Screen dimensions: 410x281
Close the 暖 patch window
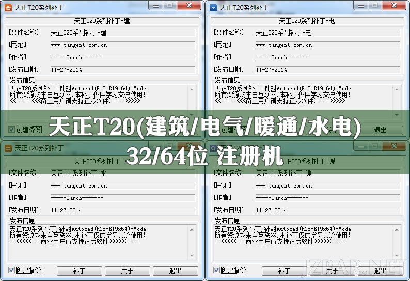[394, 146]
